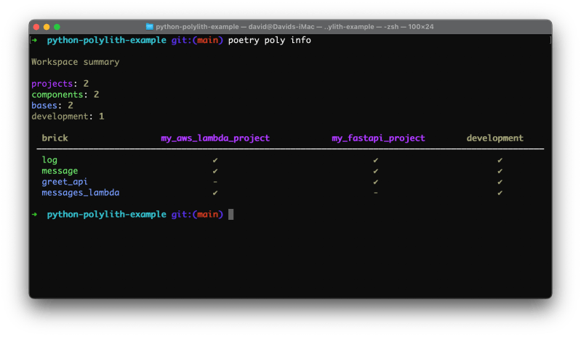Click the 'message' brick row name

coord(60,171)
